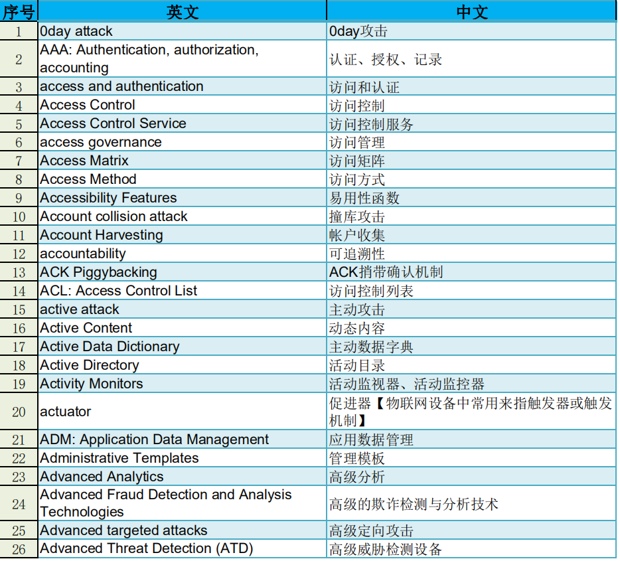The height and width of the screenshot is (561, 620).
Task: Select 'active attack' cell
Action: 183,309
